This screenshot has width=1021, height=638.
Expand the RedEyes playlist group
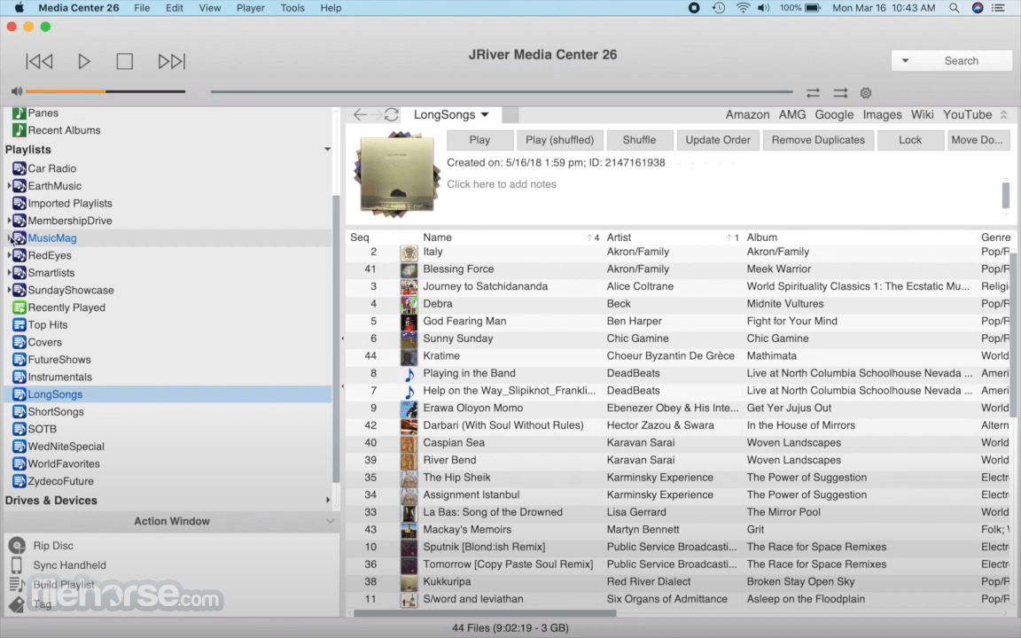coord(9,255)
